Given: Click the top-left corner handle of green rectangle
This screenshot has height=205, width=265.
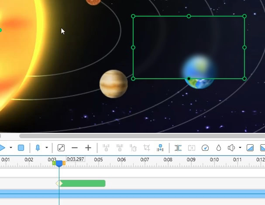Looking at the screenshot, I should tap(133, 16).
